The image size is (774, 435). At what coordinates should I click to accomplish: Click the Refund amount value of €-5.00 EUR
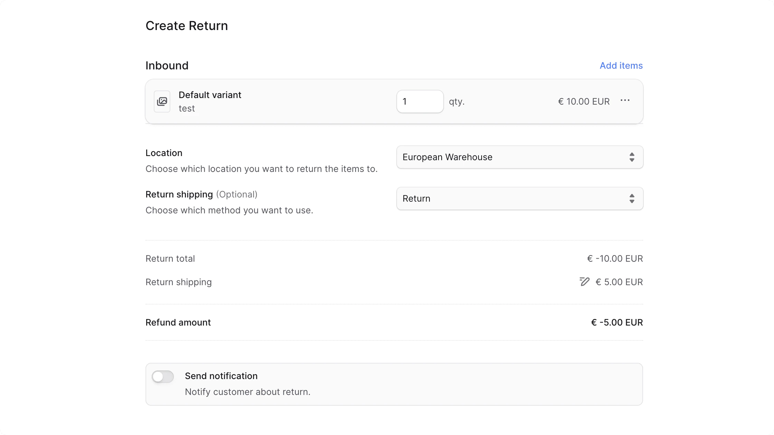(x=616, y=322)
